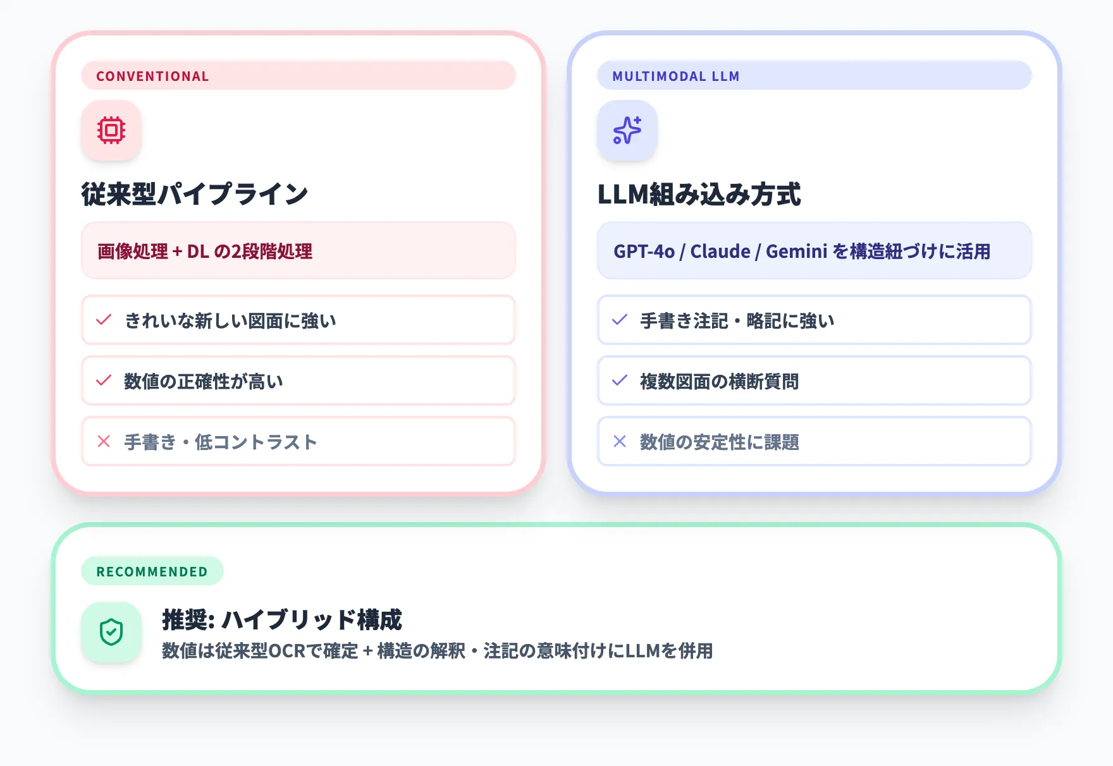
Task: Select the blue checkmark beside 手書き注記・略記に強い
Action: [x=618, y=320]
